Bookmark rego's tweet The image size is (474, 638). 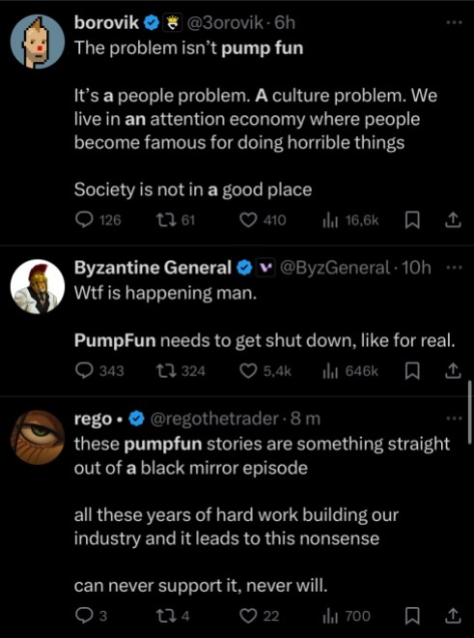412,616
